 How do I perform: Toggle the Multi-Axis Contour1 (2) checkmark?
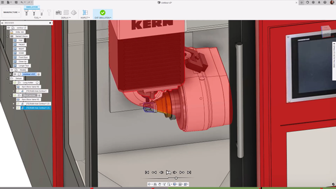(x=18, y=104)
